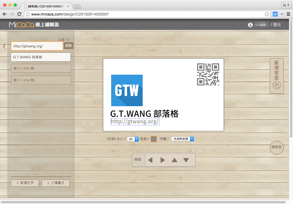The image size is (293, 204).
Task: Open the text color swatch
Action: point(154,139)
